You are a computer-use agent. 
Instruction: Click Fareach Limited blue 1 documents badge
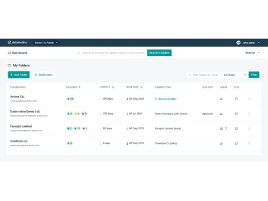pyautogui.click(x=70, y=129)
